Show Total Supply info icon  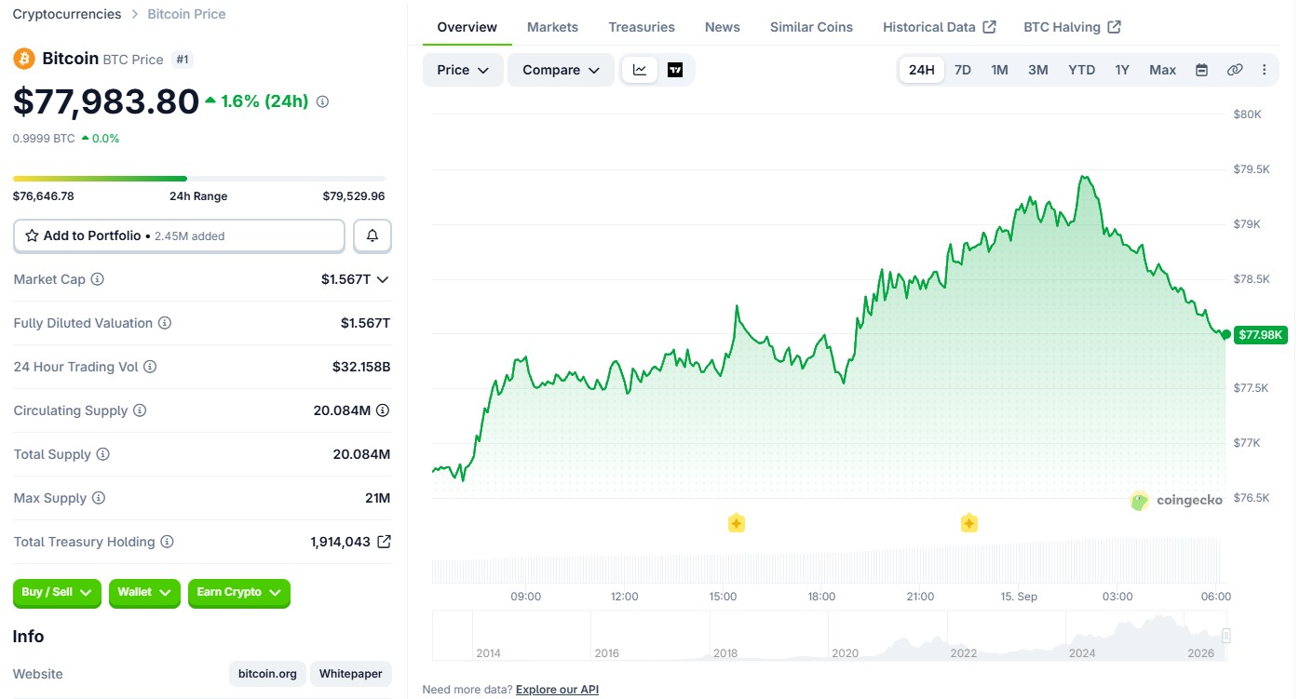pos(102,454)
